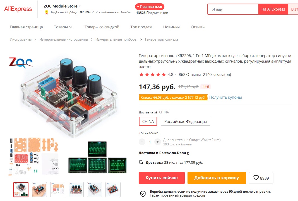Click the heart wishlist icon showing 8939
Viewport: 298px width, 201px height.
pos(256,178)
